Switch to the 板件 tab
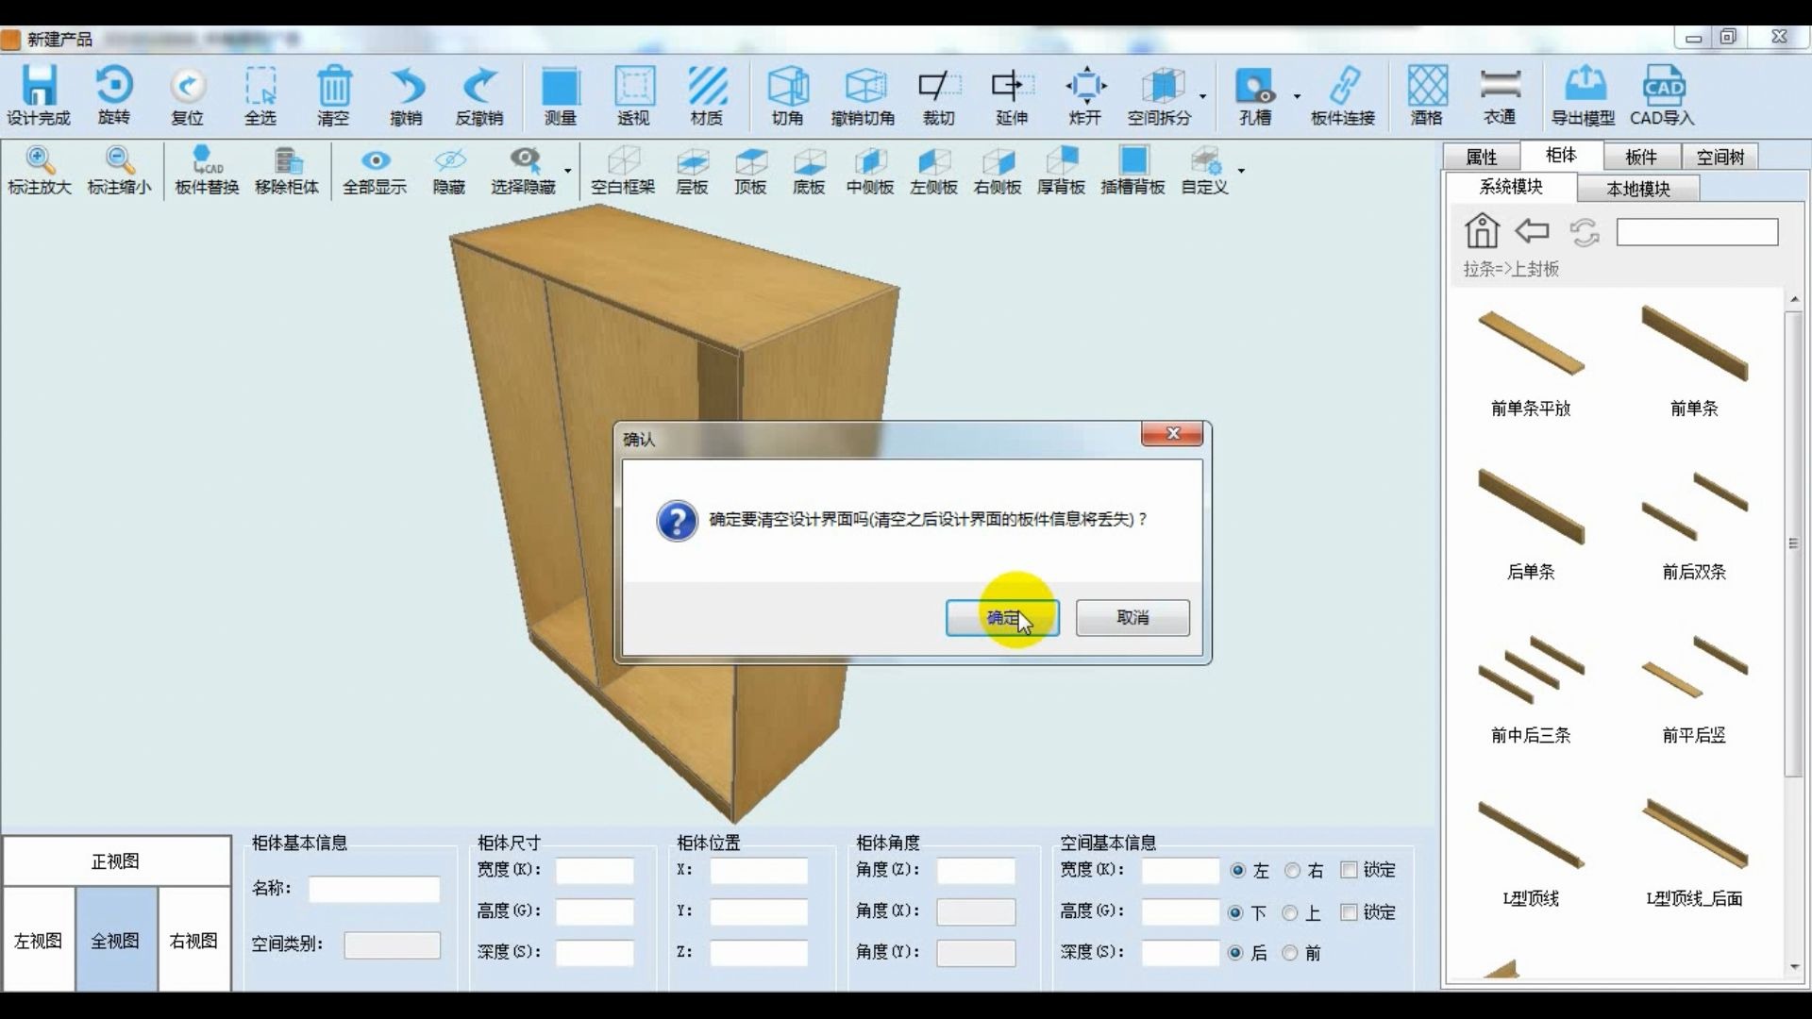Image resolution: width=1812 pixels, height=1019 pixels. point(1643,156)
